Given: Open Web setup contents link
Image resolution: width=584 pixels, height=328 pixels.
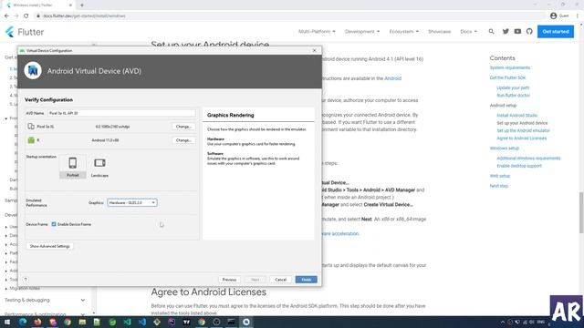Looking at the screenshot, I should 499,176.
